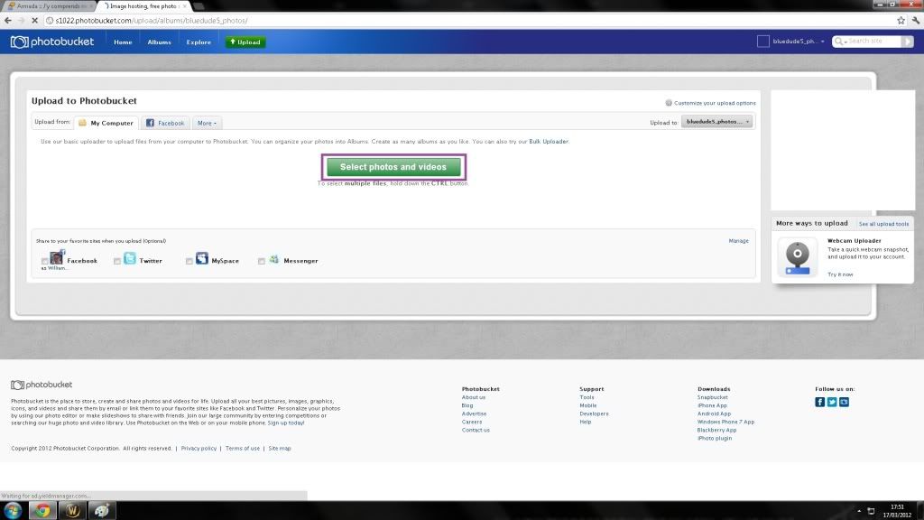
Task: Click the Twitter bird icon in share options
Action: (130, 258)
